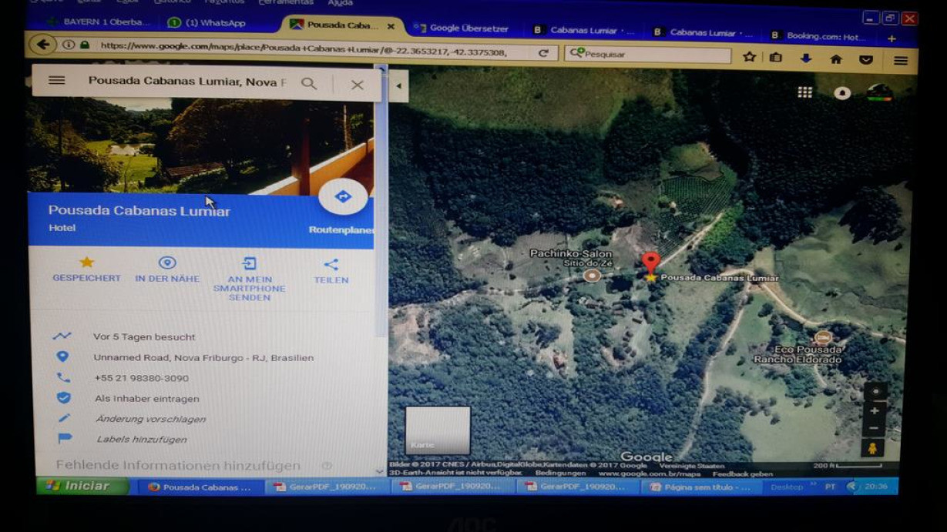Send place to phone via An mein Smartphone senden

tap(249, 280)
